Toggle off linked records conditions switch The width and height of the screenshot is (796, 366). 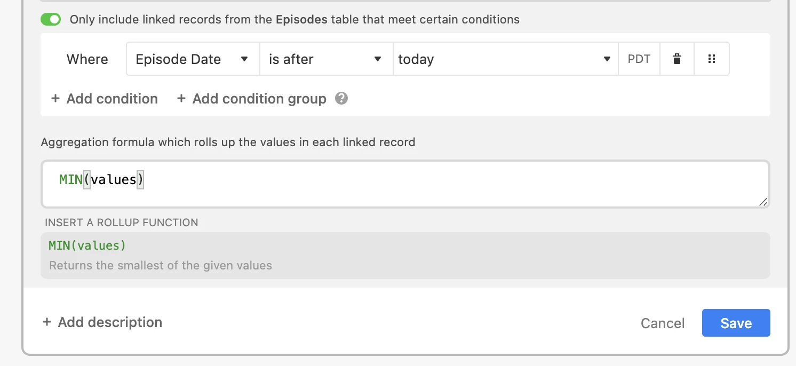(x=51, y=20)
